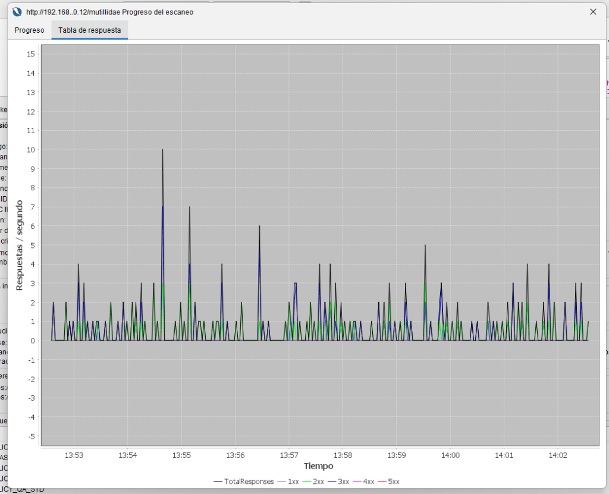Click the 14:00 time axis label
The width and height of the screenshot is (609, 494).
[x=450, y=455]
